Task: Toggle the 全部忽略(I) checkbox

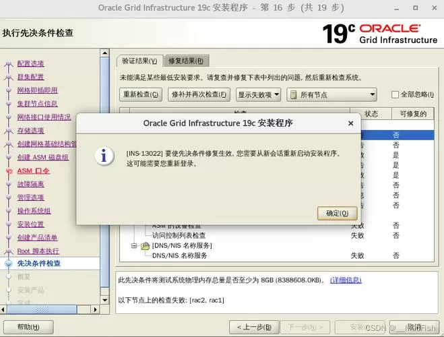Action: [395, 94]
